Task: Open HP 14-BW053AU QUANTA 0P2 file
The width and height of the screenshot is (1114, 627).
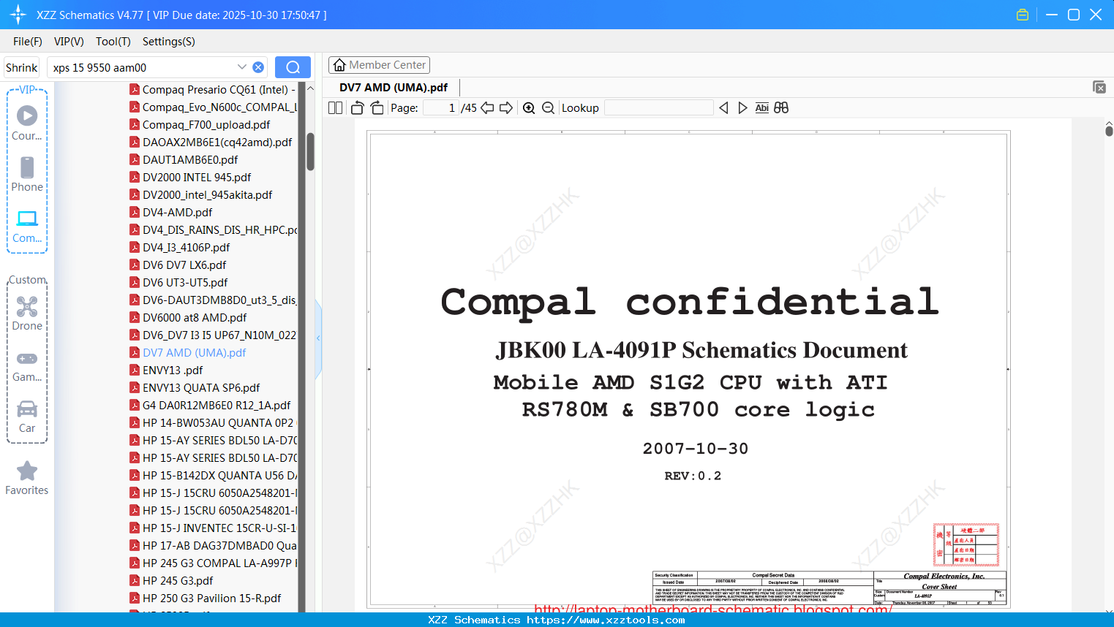Action: tap(213, 423)
